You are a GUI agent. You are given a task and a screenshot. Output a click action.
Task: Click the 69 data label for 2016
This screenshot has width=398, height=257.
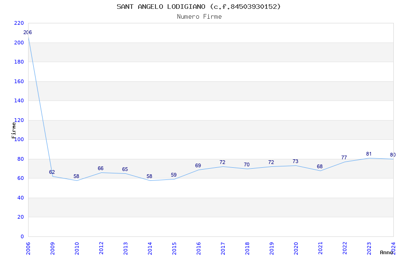tap(198, 165)
